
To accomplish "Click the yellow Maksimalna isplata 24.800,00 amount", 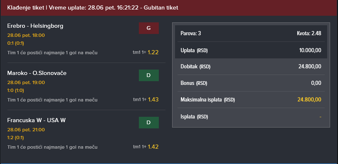I will [309, 100].
